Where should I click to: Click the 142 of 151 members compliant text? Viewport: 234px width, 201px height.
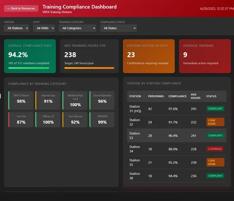click(29, 63)
